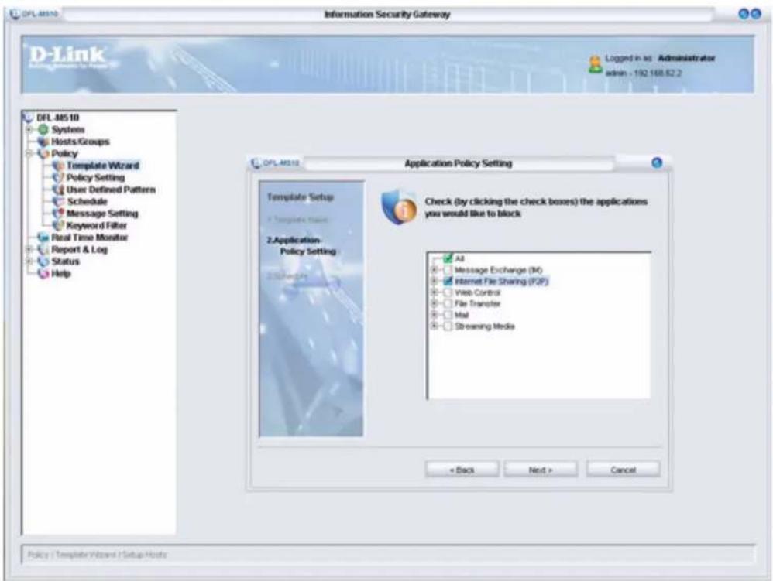Expand the Internet File Sharing (P2P) node
Viewport: 773px width, 581px height.
click(x=435, y=281)
